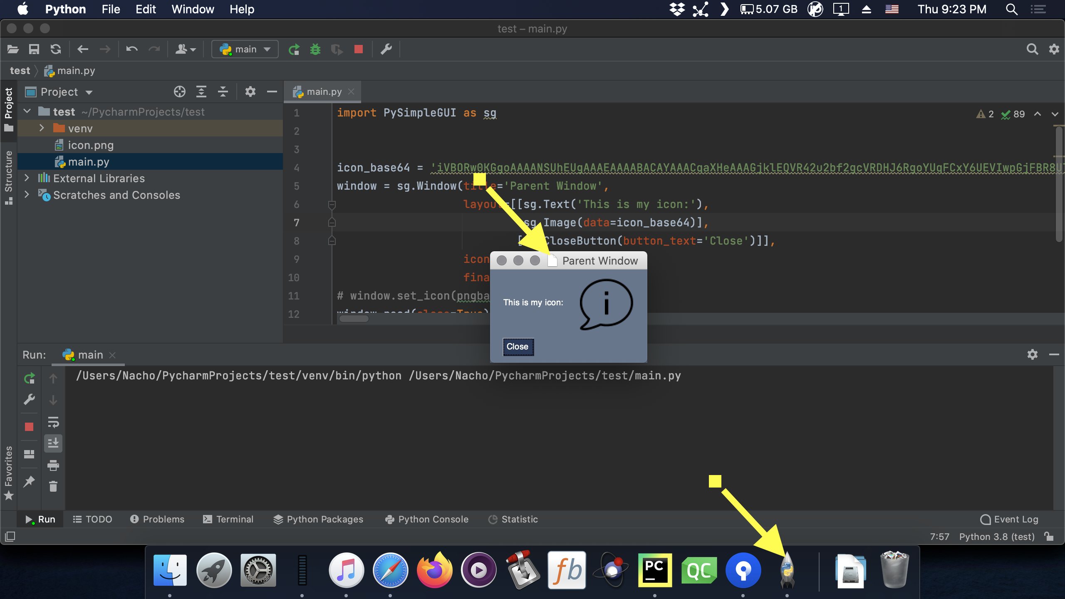This screenshot has width=1065, height=599.
Task: Rerun main using the circular arrow icon
Action: tap(29, 379)
